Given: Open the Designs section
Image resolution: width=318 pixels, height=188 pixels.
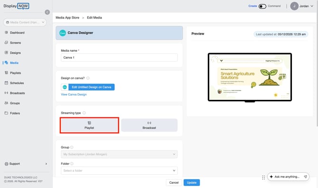Looking at the screenshot, I should (x=15, y=53).
